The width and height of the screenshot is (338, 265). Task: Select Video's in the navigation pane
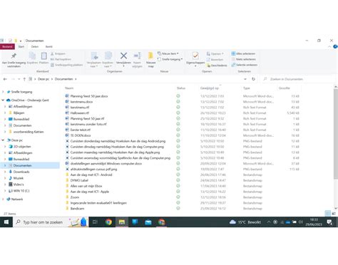[x=19, y=185]
